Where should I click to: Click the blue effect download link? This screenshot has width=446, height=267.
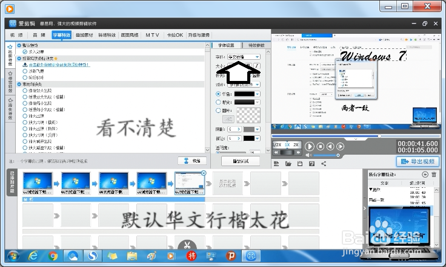point(59,65)
